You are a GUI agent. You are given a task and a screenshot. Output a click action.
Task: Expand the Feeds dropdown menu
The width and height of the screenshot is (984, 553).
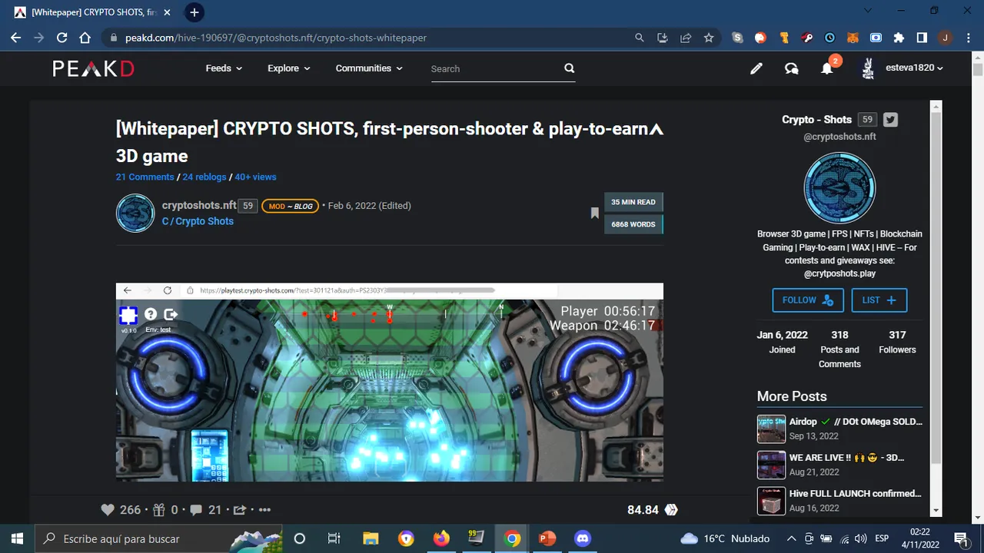224,68
